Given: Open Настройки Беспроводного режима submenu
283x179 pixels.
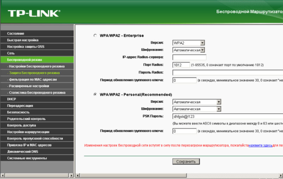Looking at the screenshot, I should click(x=37, y=66).
